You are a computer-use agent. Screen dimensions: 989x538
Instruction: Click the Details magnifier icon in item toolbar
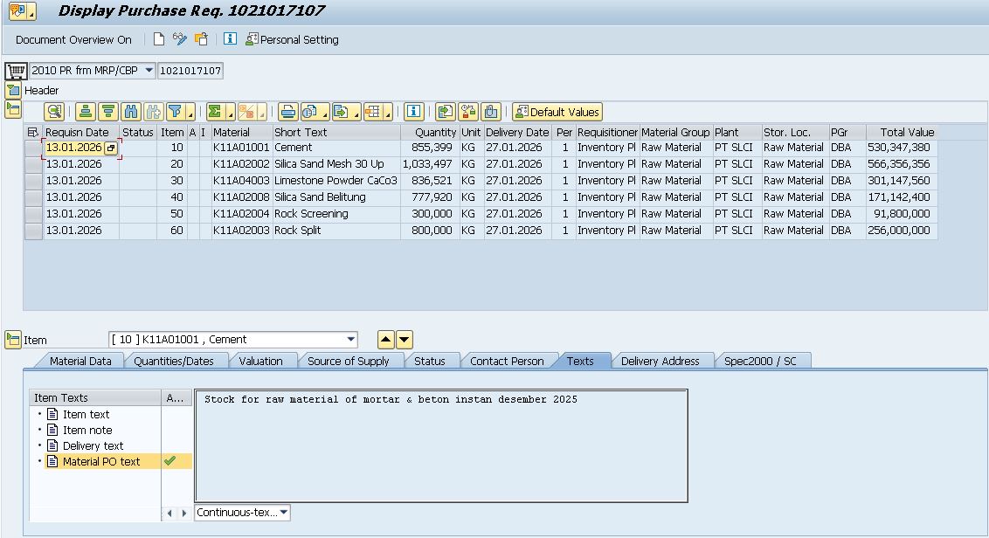[x=54, y=112]
